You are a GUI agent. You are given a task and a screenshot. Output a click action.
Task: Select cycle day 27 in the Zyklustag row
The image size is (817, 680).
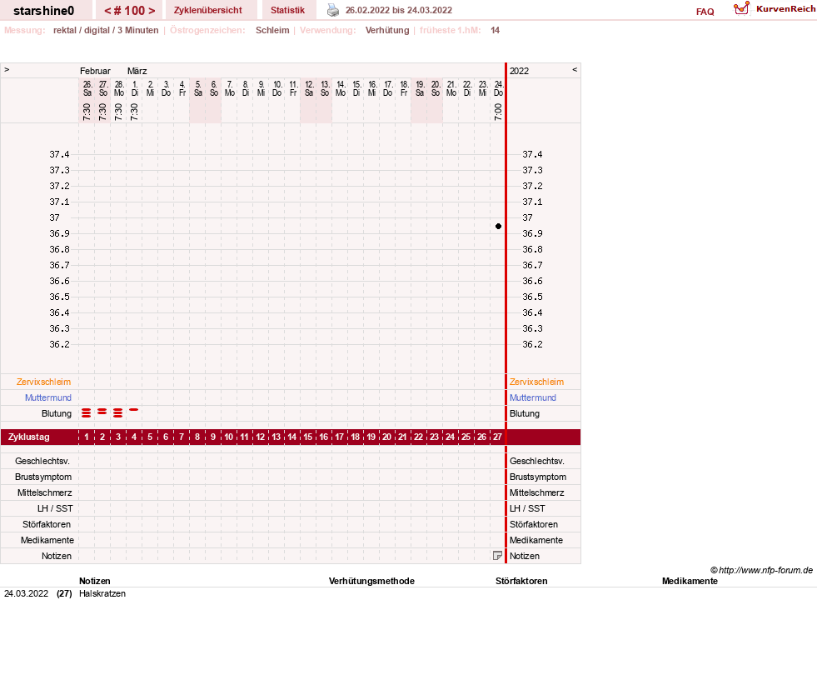(497, 437)
